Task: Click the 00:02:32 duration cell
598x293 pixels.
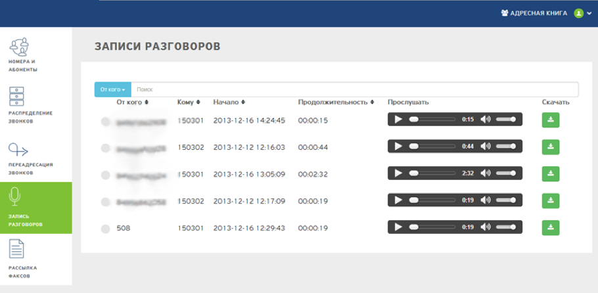Action: pos(313,174)
